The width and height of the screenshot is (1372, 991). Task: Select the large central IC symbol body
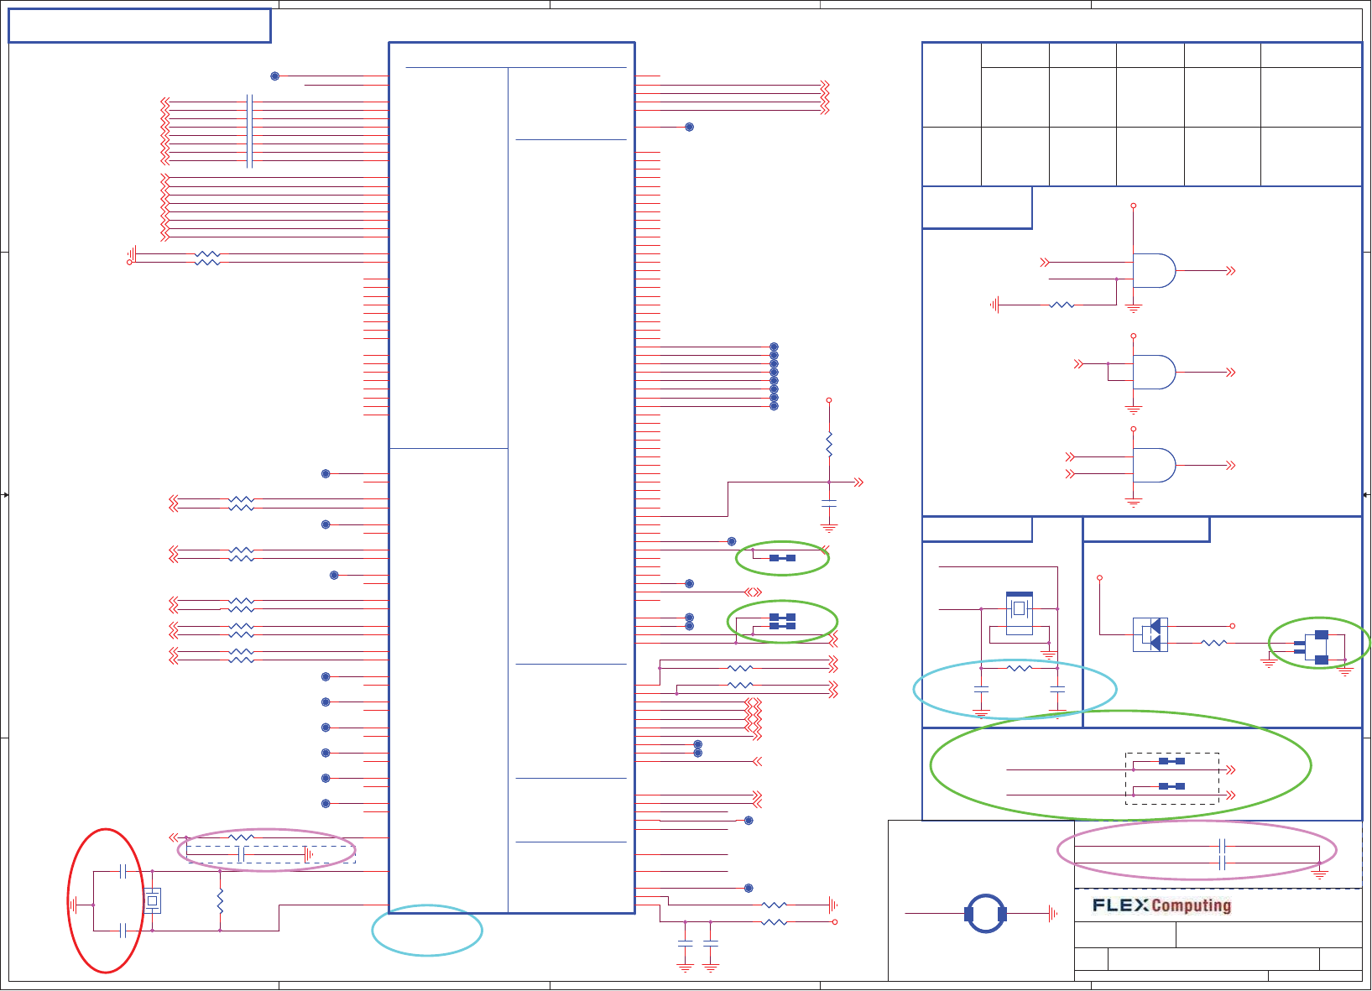(512, 477)
